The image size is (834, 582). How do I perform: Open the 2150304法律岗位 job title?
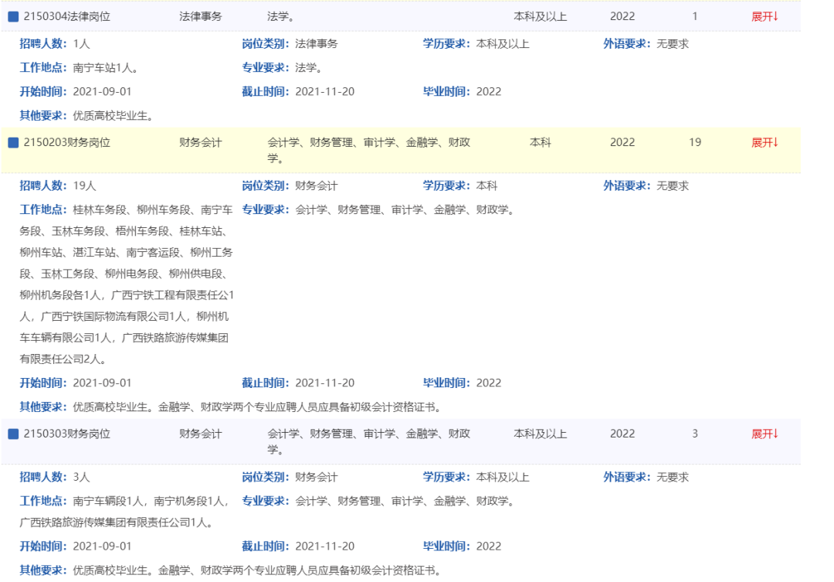tap(66, 16)
